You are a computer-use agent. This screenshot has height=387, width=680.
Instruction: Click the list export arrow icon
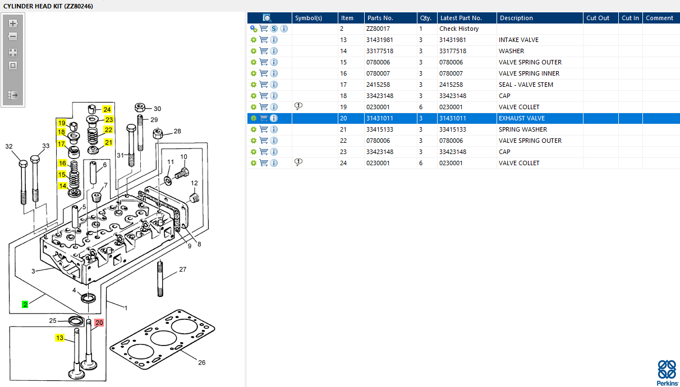(13, 96)
